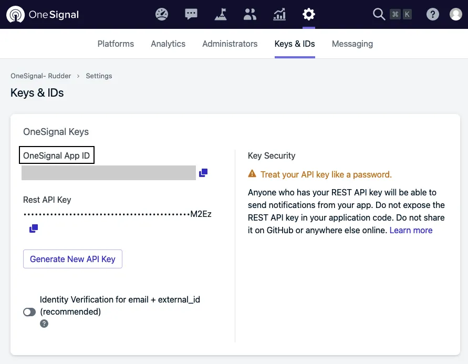Click the Key Security heading

272,156
